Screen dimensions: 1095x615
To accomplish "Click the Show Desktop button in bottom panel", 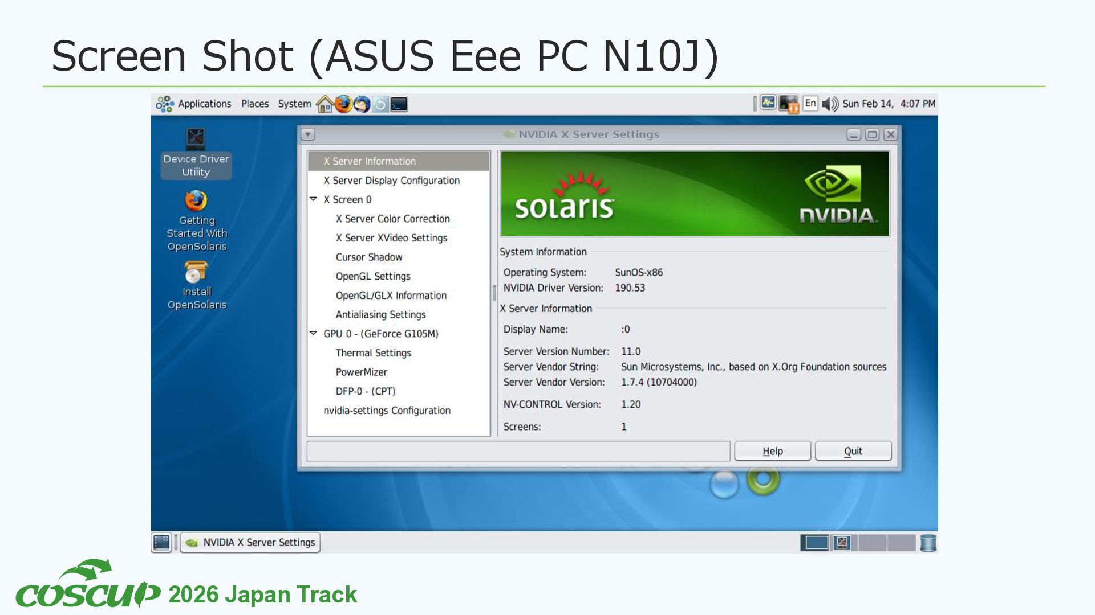I will tap(161, 542).
